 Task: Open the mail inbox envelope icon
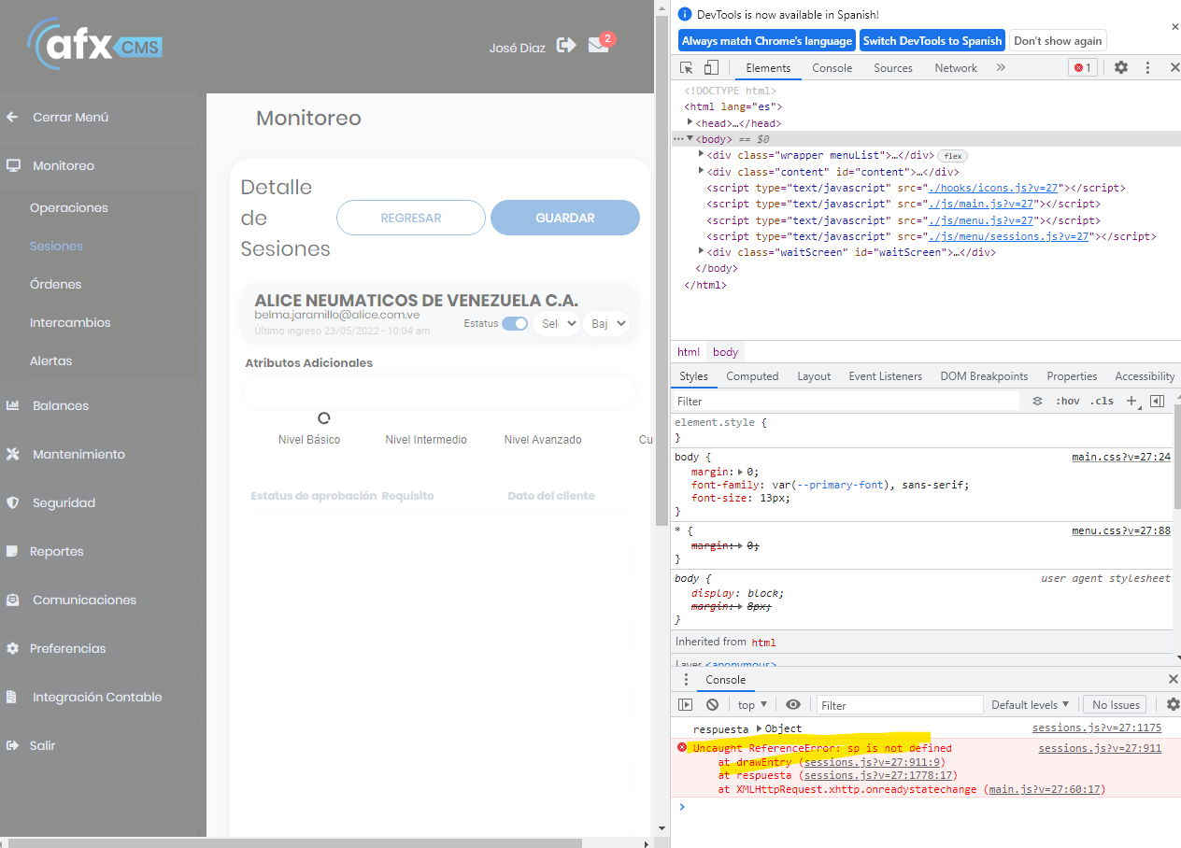pyautogui.click(x=598, y=46)
